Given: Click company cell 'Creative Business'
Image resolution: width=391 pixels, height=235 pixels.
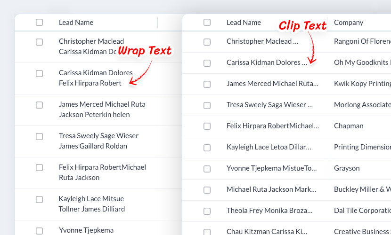Looking at the screenshot, I should pos(362,232).
